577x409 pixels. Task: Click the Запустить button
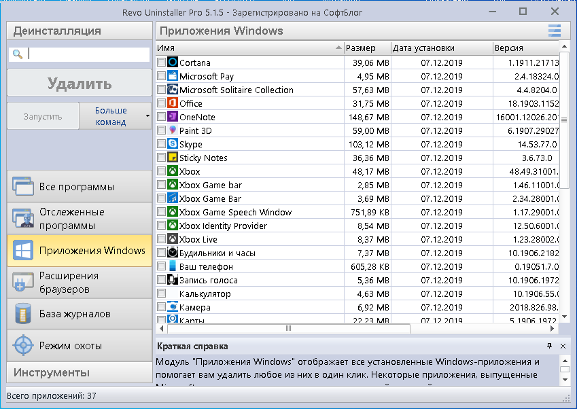click(43, 116)
